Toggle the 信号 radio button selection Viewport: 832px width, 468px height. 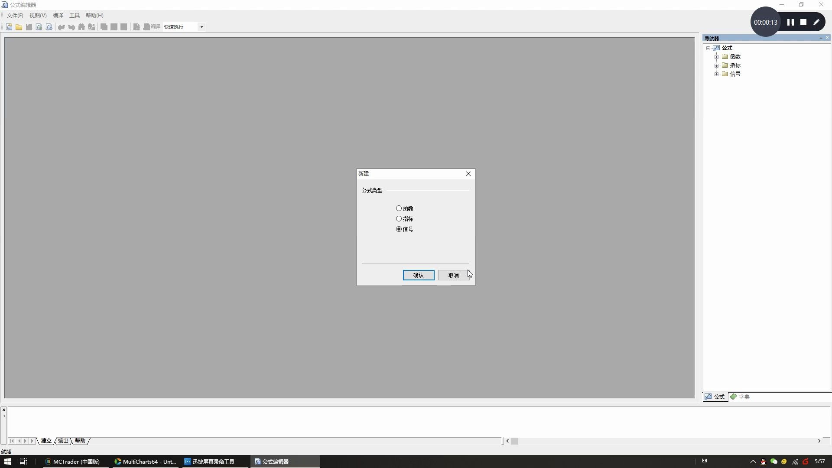[398, 228]
